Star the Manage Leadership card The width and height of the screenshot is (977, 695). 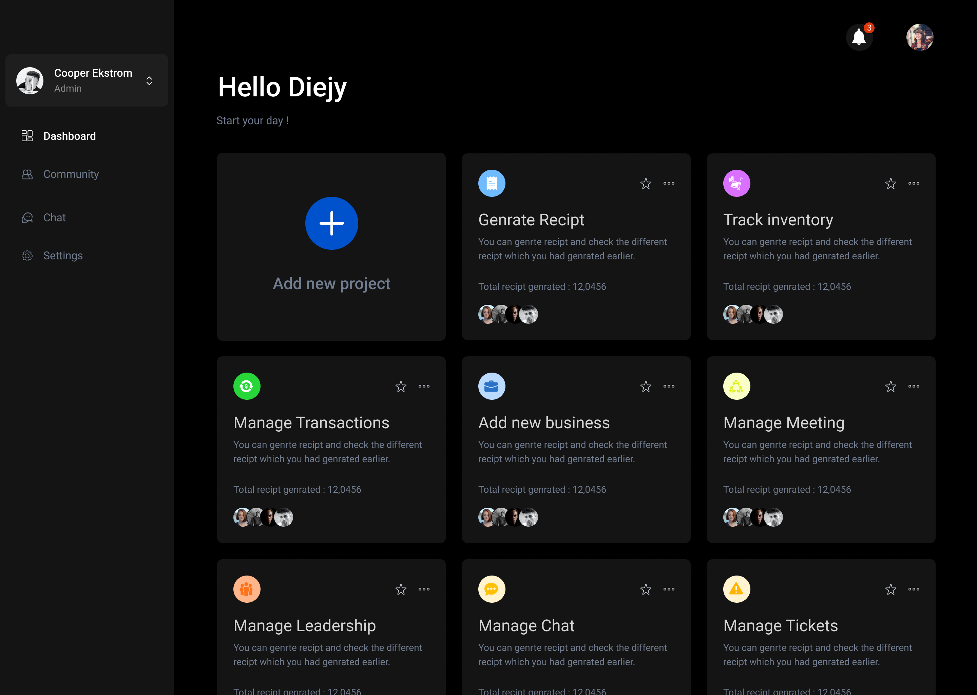(401, 589)
